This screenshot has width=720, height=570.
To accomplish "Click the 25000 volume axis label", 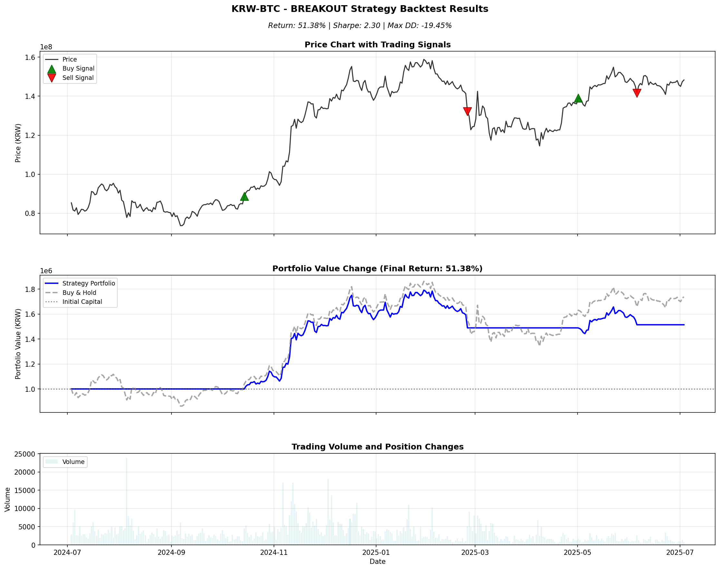I will click(x=24, y=454).
